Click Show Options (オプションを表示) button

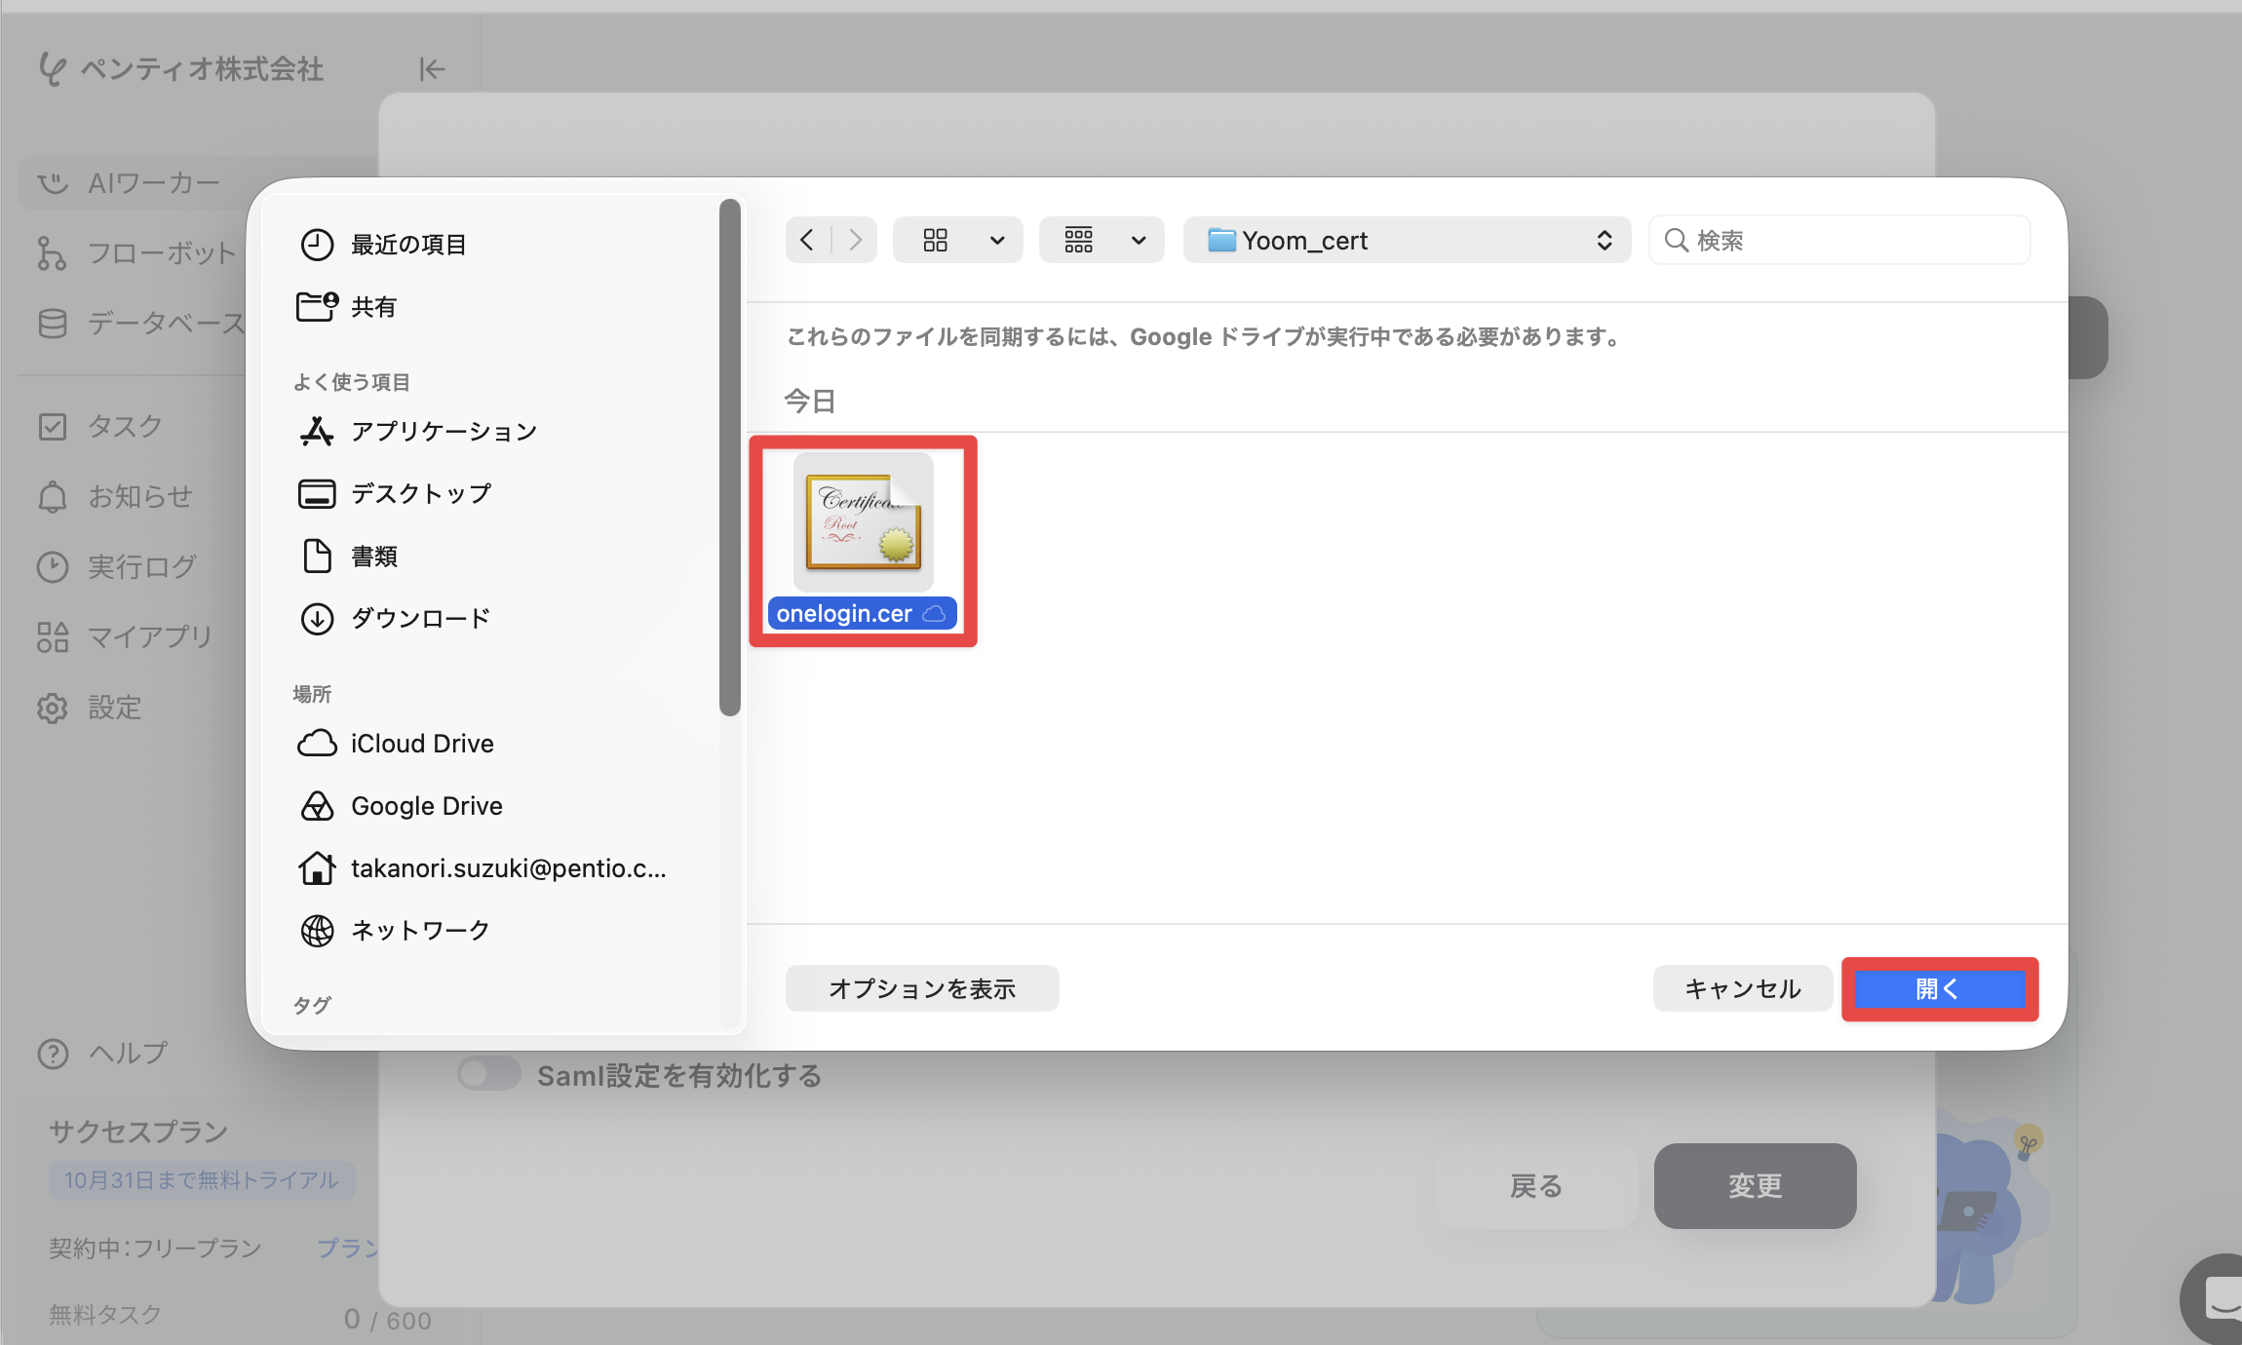pyautogui.click(x=922, y=988)
